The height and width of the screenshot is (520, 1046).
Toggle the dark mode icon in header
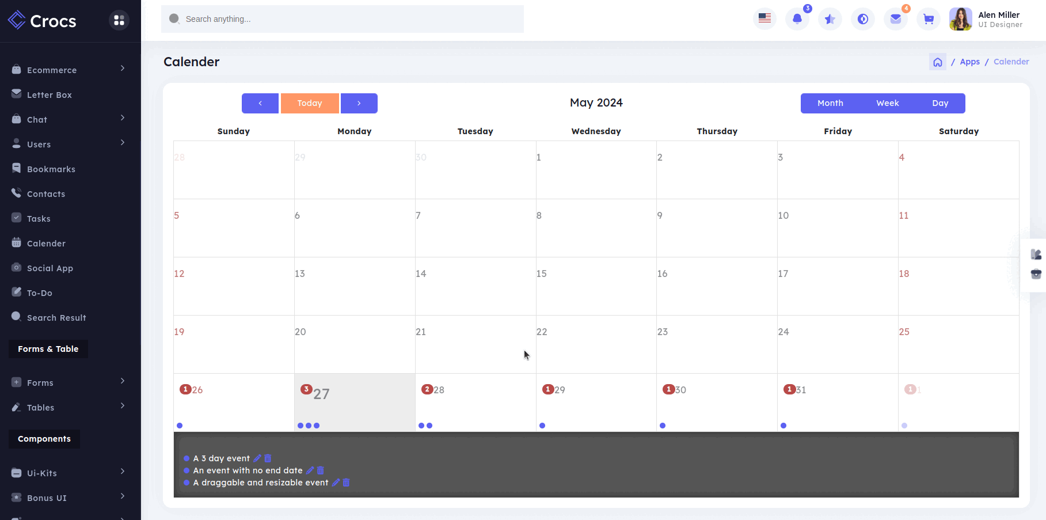click(863, 19)
